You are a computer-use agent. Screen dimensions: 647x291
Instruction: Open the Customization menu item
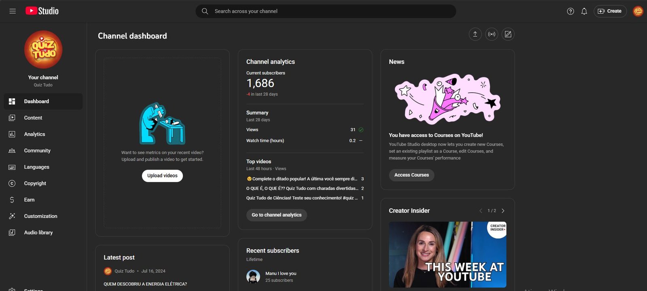tap(43, 216)
